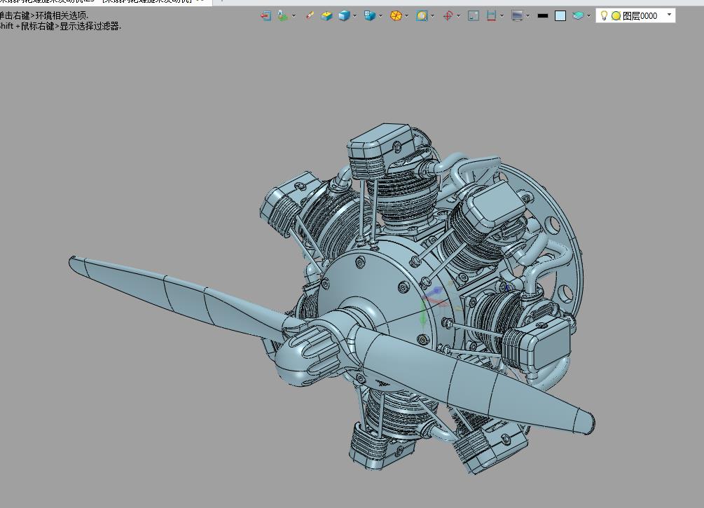Viewport: 704px width, 508px height.
Task: Open the bracket icon dropdown arrow
Action: click(x=502, y=16)
